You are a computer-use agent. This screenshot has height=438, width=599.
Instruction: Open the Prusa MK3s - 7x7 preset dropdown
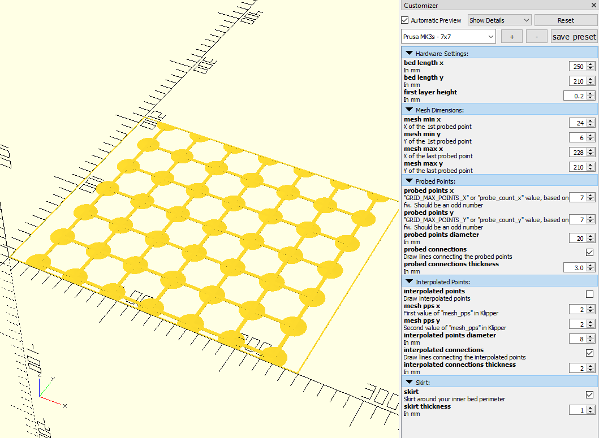tap(448, 37)
